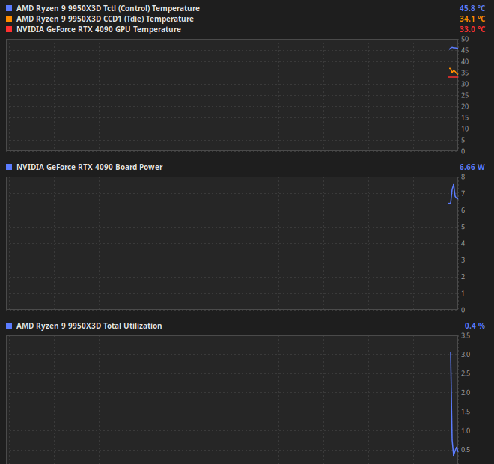
Task: Click the 8 axis label on power graph
Action: 463,177
